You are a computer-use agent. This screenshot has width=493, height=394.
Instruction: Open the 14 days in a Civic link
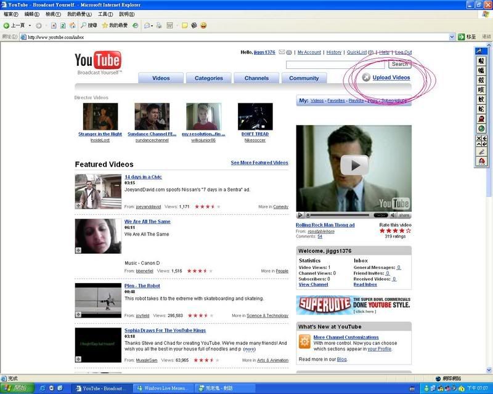tap(143, 177)
